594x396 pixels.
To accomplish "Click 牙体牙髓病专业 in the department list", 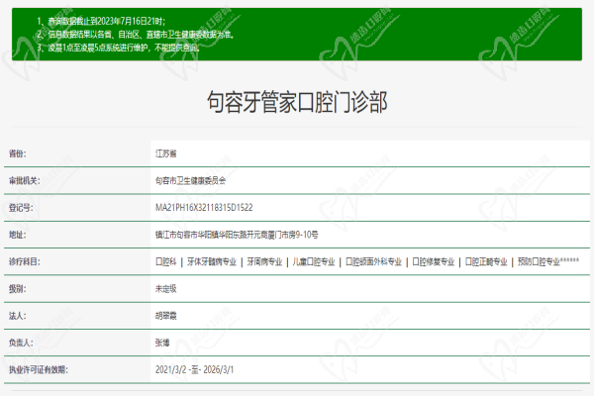I will 212,261.
